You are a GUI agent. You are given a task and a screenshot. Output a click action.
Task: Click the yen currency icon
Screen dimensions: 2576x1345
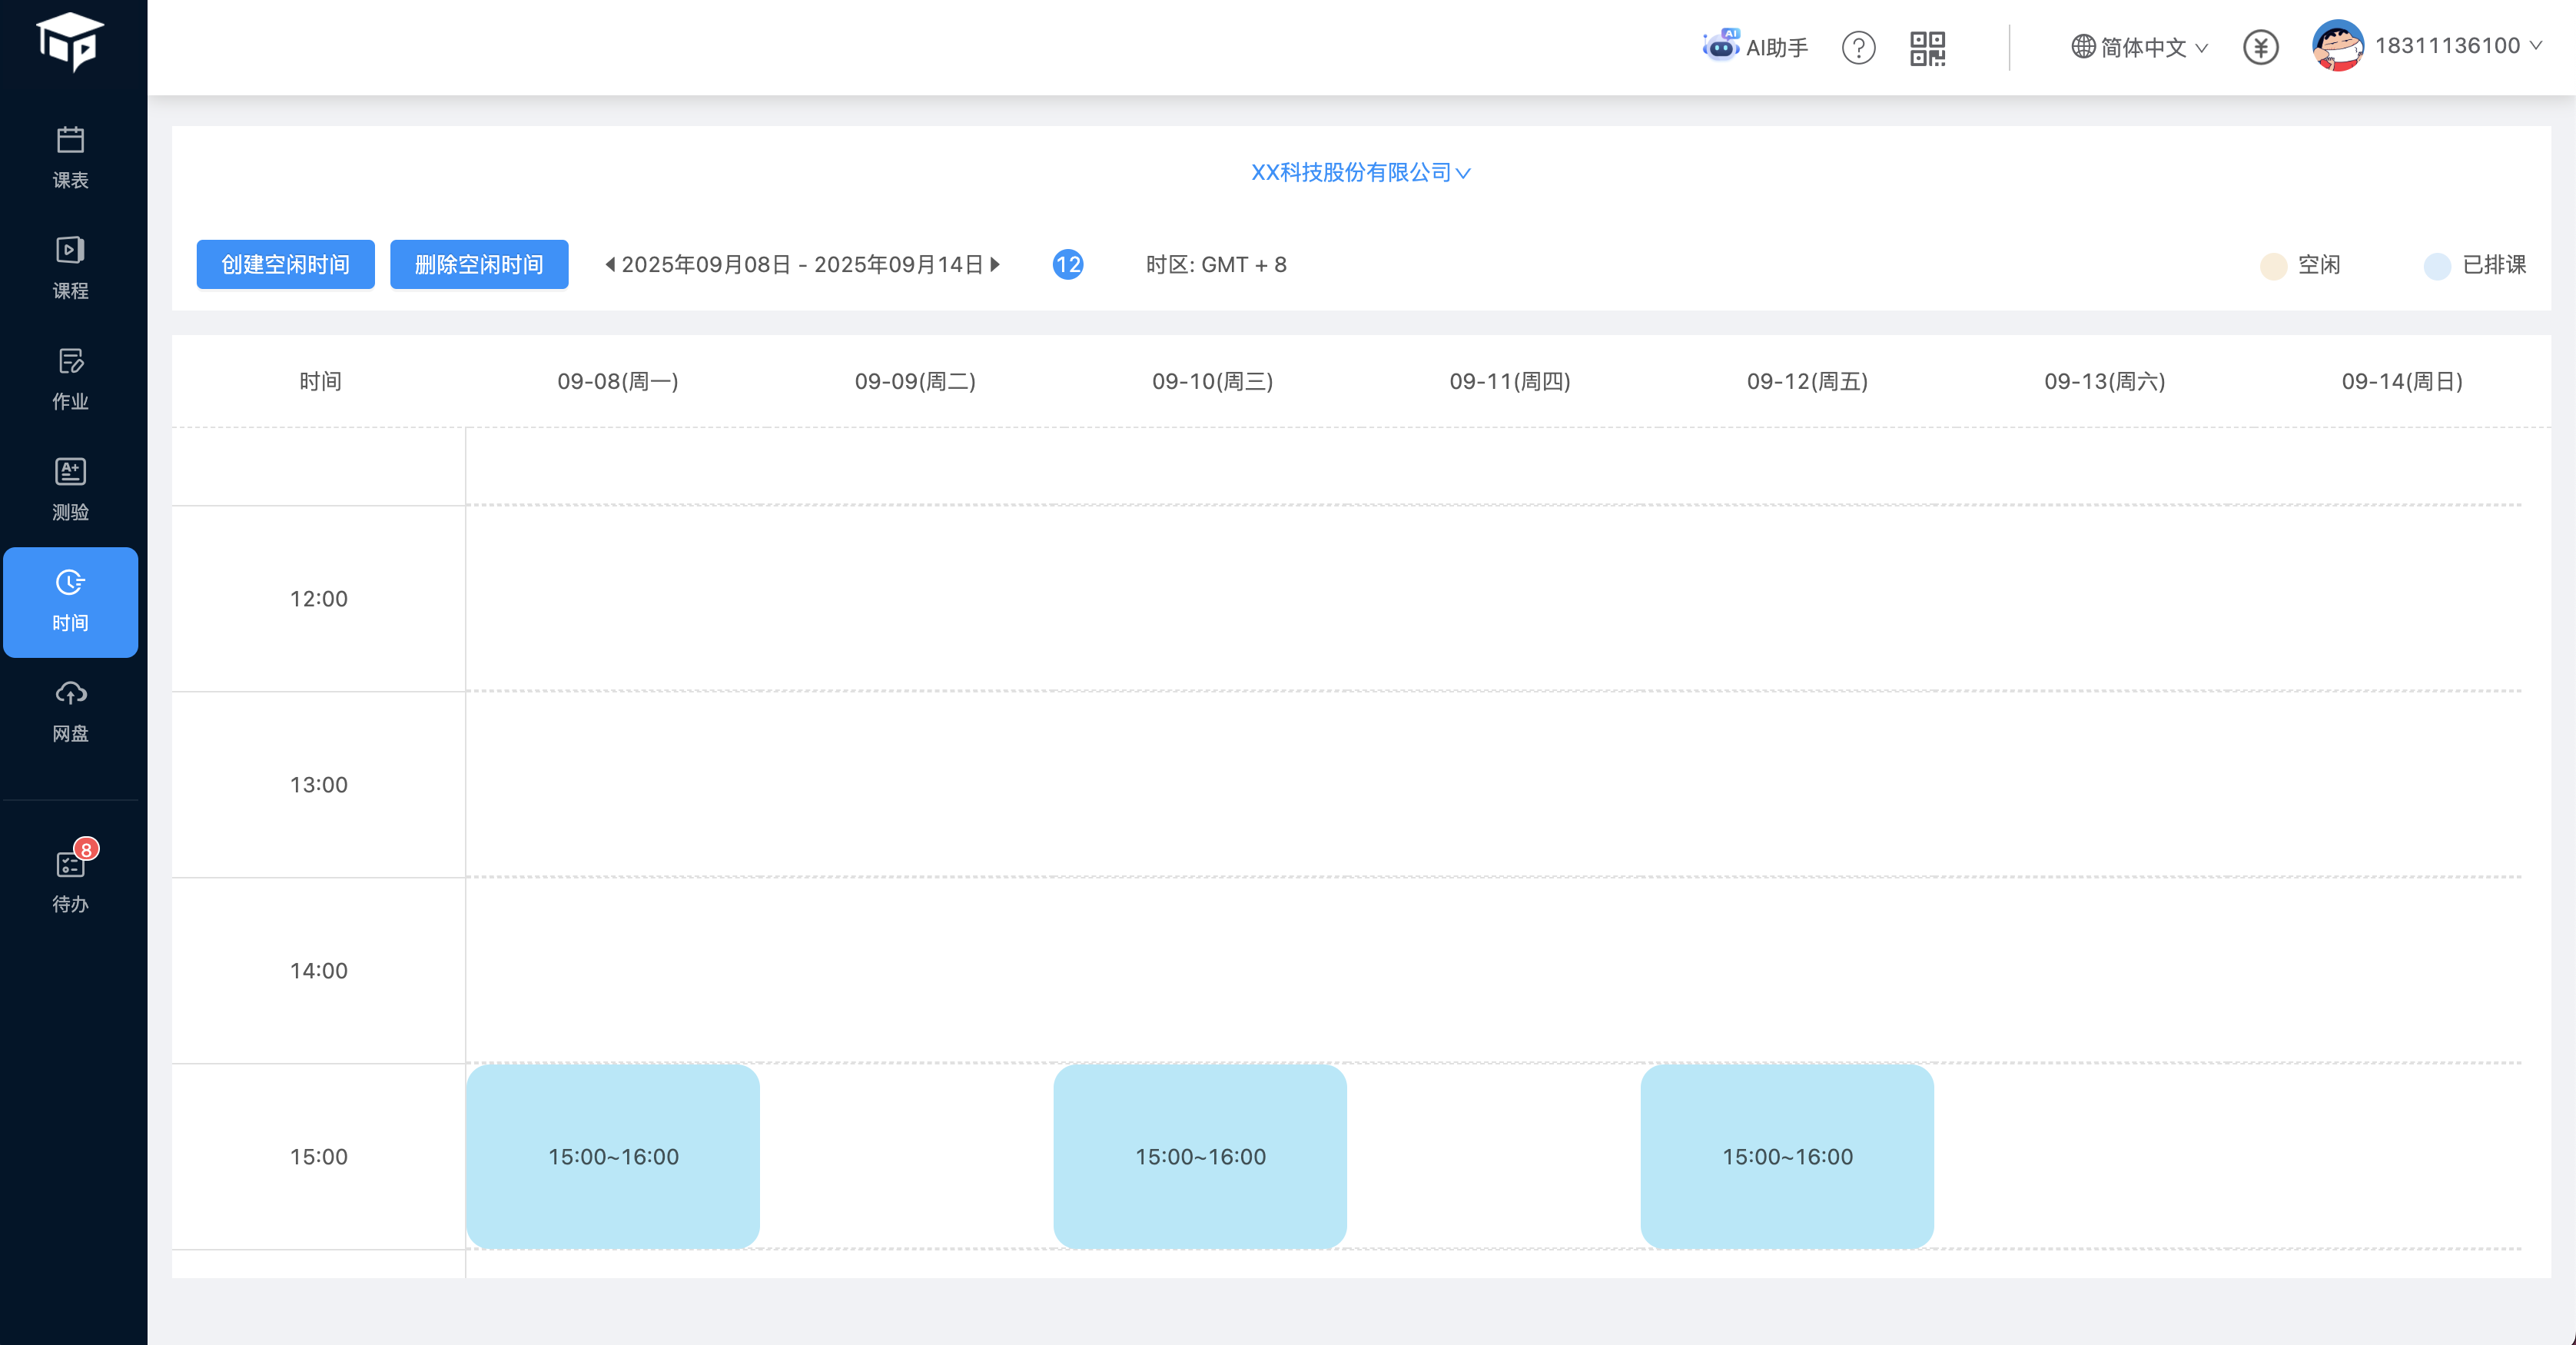pyautogui.click(x=2260, y=47)
